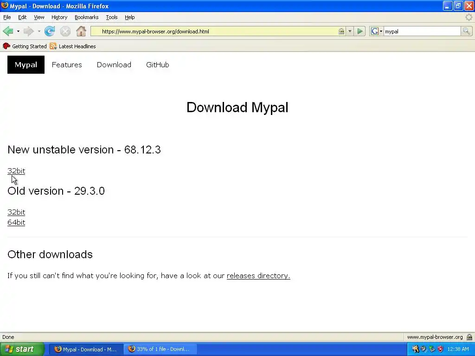475x356 pixels.
Task: Minimize the Firefox window
Action: click(x=448, y=6)
